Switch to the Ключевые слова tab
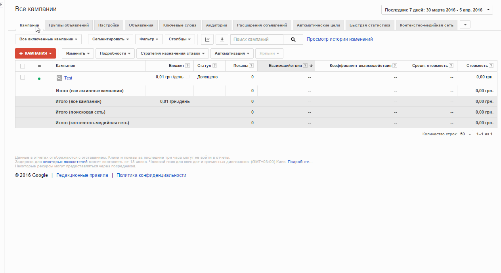 (x=180, y=25)
